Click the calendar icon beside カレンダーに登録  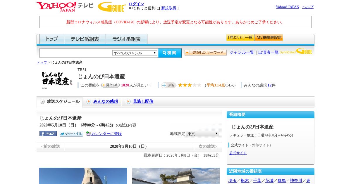pyautogui.click(x=88, y=133)
